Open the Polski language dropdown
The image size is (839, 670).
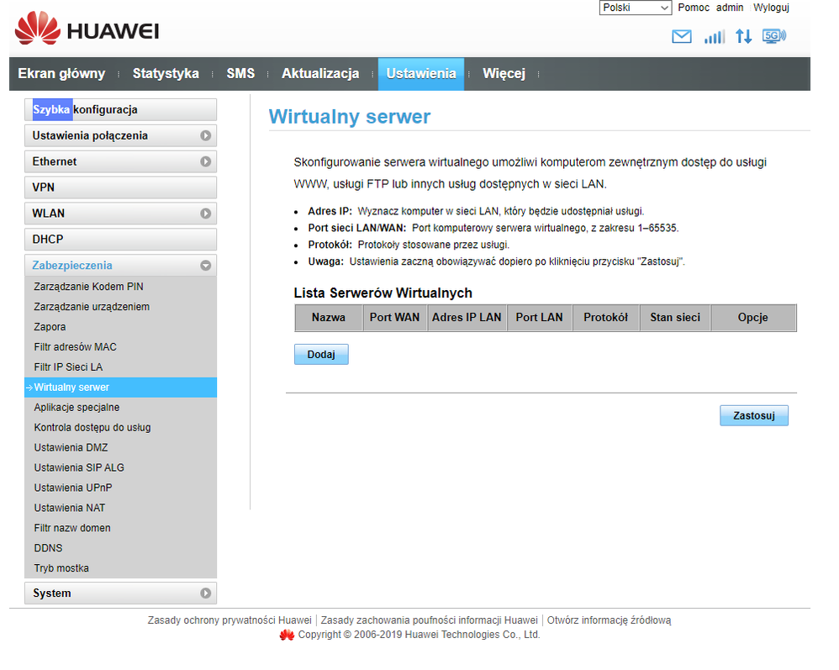636,8
